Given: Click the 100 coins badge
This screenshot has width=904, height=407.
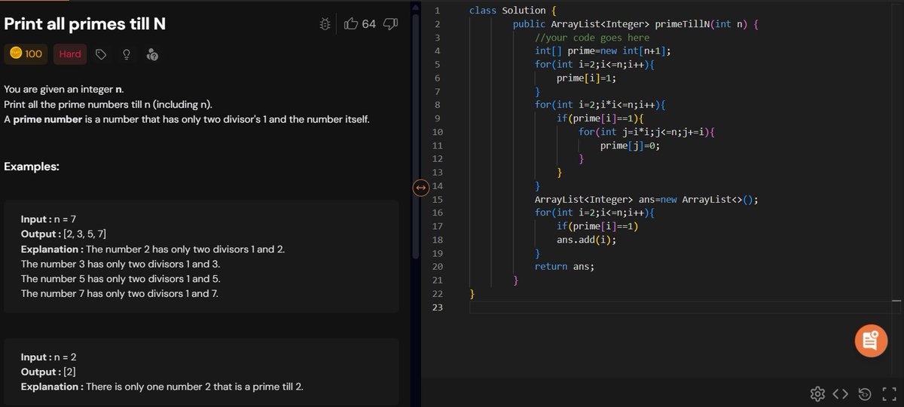Looking at the screenshot, I should 26,54.
